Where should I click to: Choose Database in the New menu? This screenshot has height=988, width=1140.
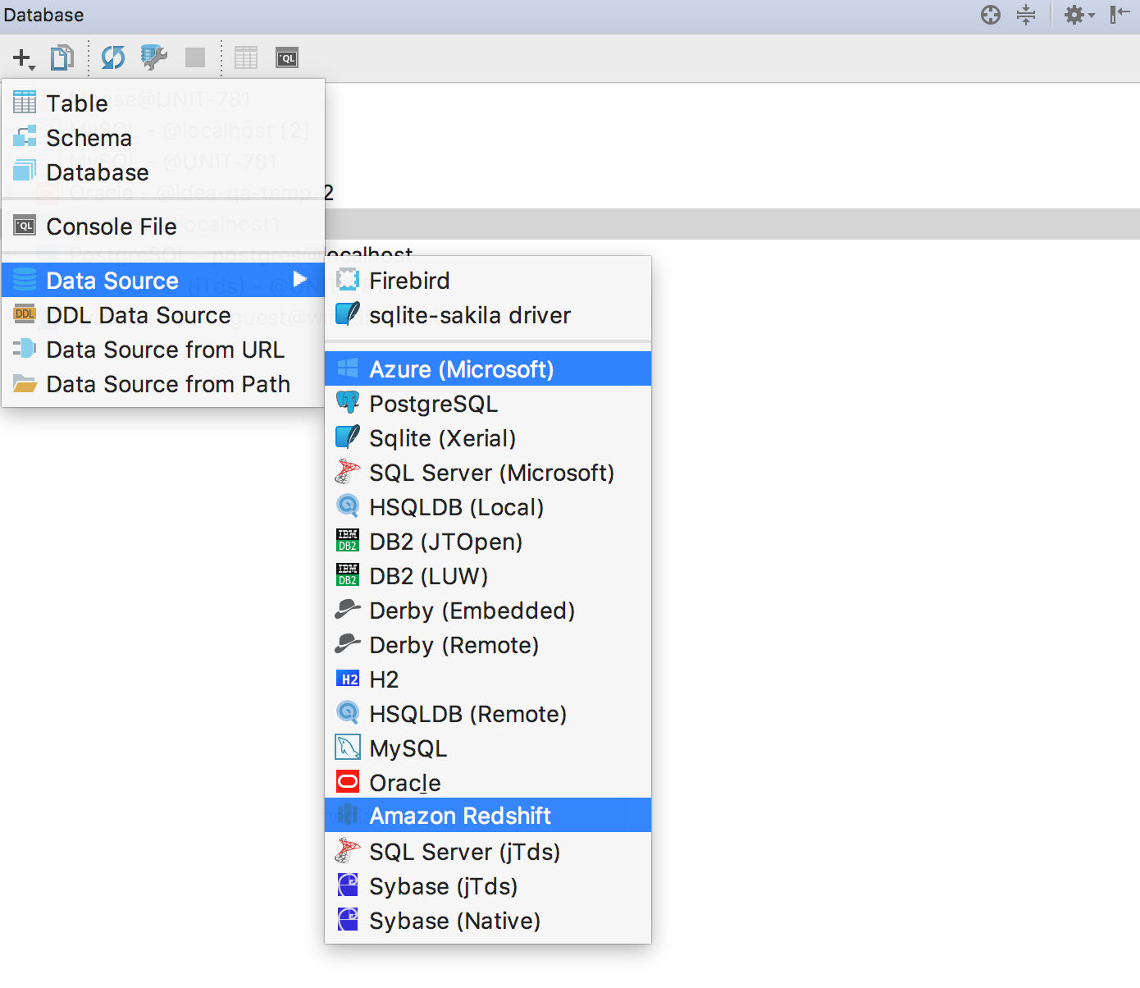point(163,172)
